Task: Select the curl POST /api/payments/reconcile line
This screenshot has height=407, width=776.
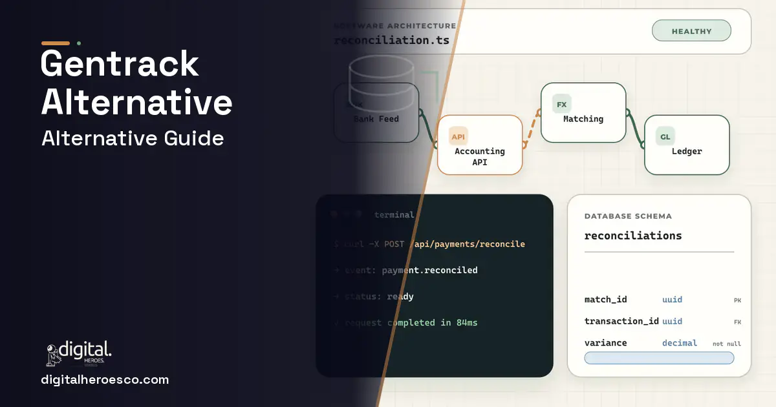Action: 429,244
